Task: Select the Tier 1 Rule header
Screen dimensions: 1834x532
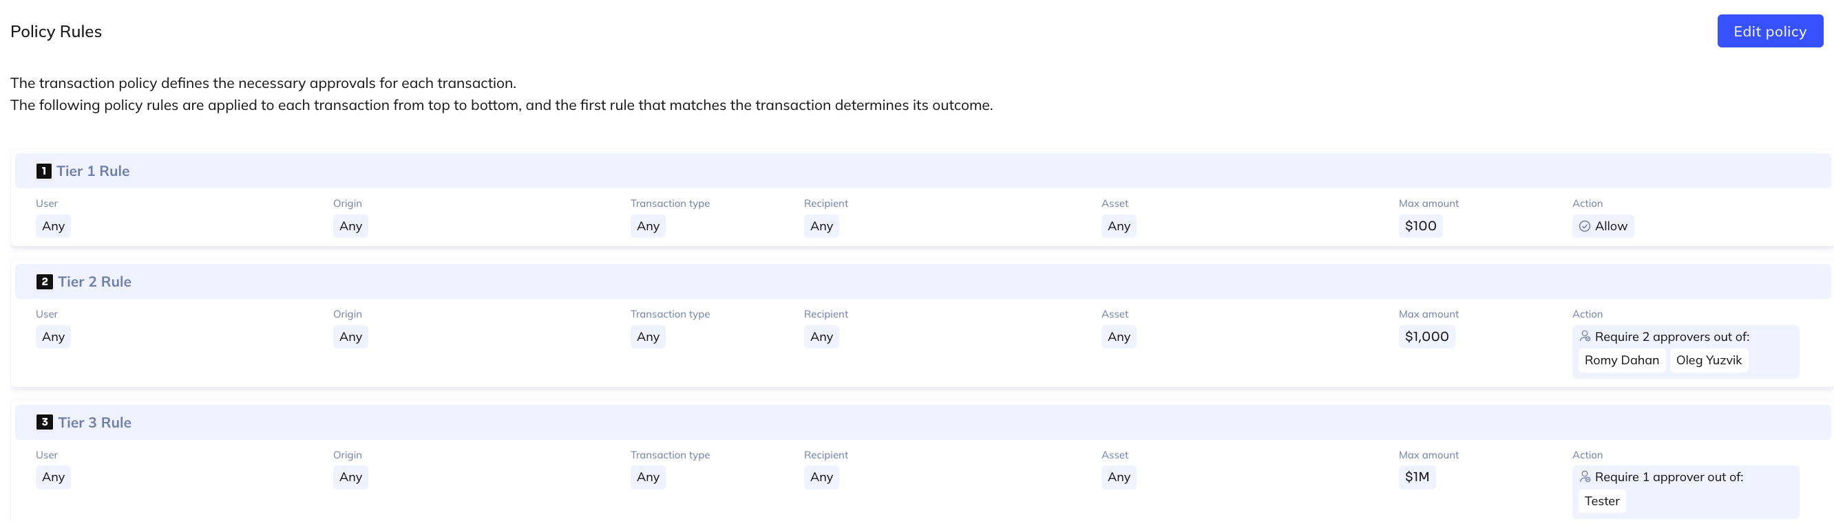Action: point(93,170)
